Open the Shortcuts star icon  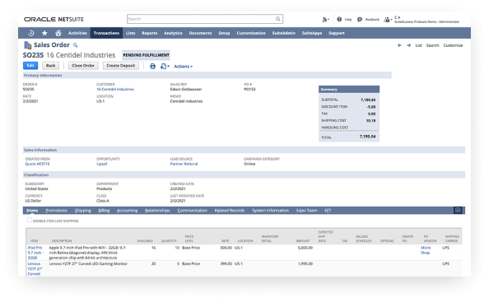(x=44, y=33)
